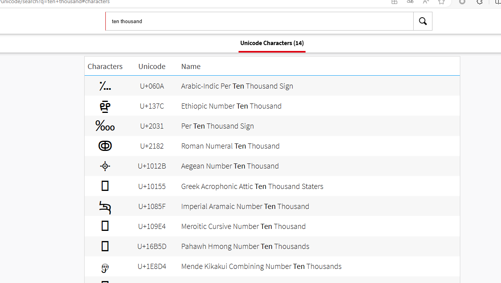Click the Ethiopic Number Ten Thousand glyph

click(105, 106)
